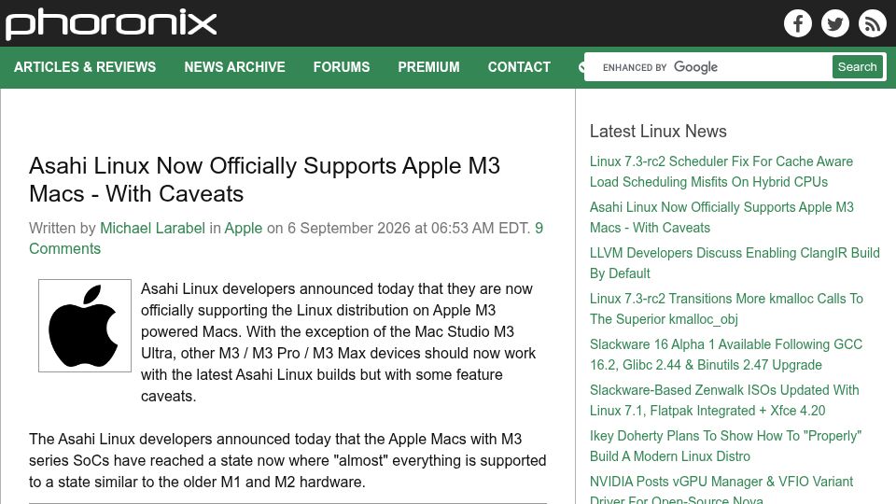This screenshot has height=504, width=896.
Task: Click the Google search input field
Action: [708, 67]
